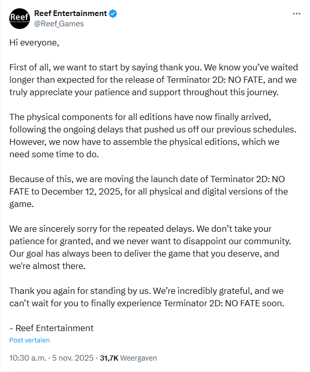Click the 'Hi everyone,' greeting line
This screenshot has height=372, width=310.
click(34, 43)
